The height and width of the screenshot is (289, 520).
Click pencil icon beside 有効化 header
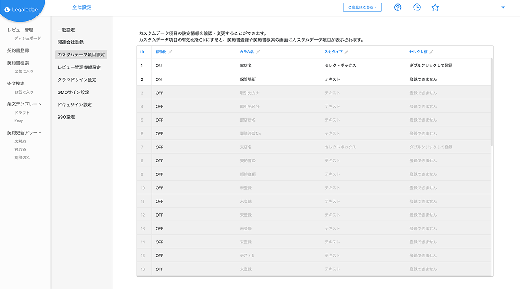pyautogui.click(x=170, y=52)
